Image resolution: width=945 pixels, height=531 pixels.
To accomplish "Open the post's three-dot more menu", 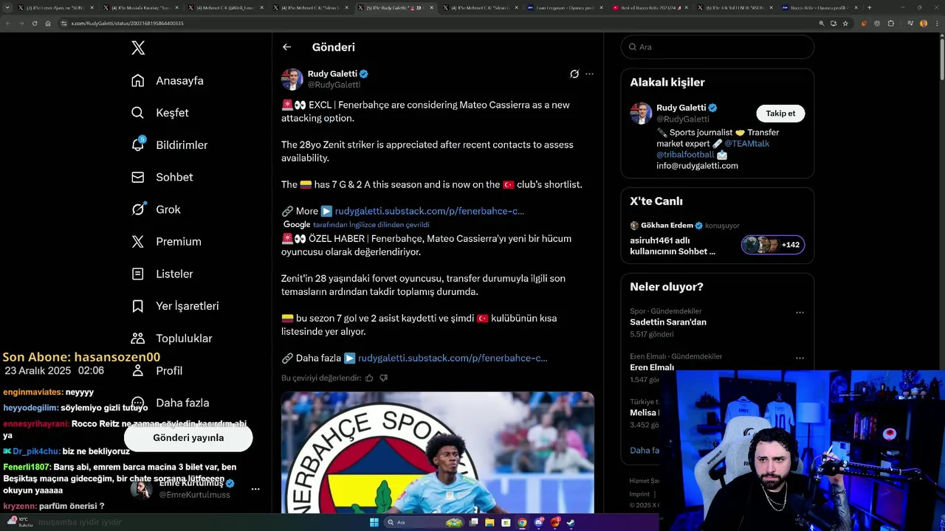I will pyautogui.click(x=589, y=74).
